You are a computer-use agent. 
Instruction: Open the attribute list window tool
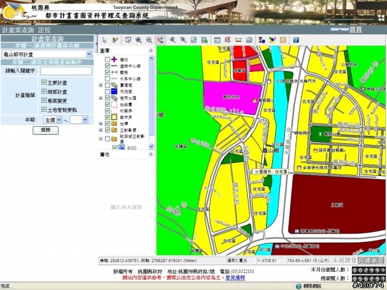pos(217,40)
